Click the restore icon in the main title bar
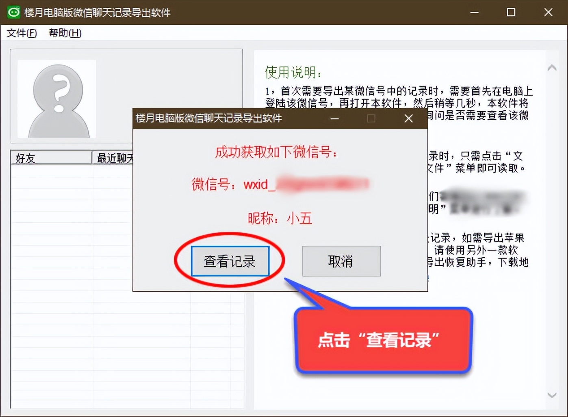Screen dimensions: 568x417 coord(511,13)
